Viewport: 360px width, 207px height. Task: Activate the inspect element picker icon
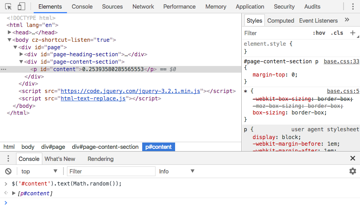pos(8,7)
